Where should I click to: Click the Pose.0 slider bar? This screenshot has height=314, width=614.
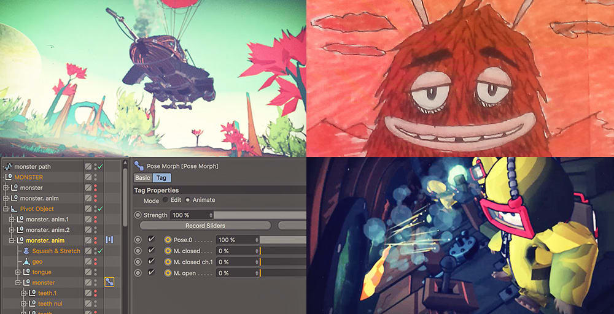tap(282, 240)
